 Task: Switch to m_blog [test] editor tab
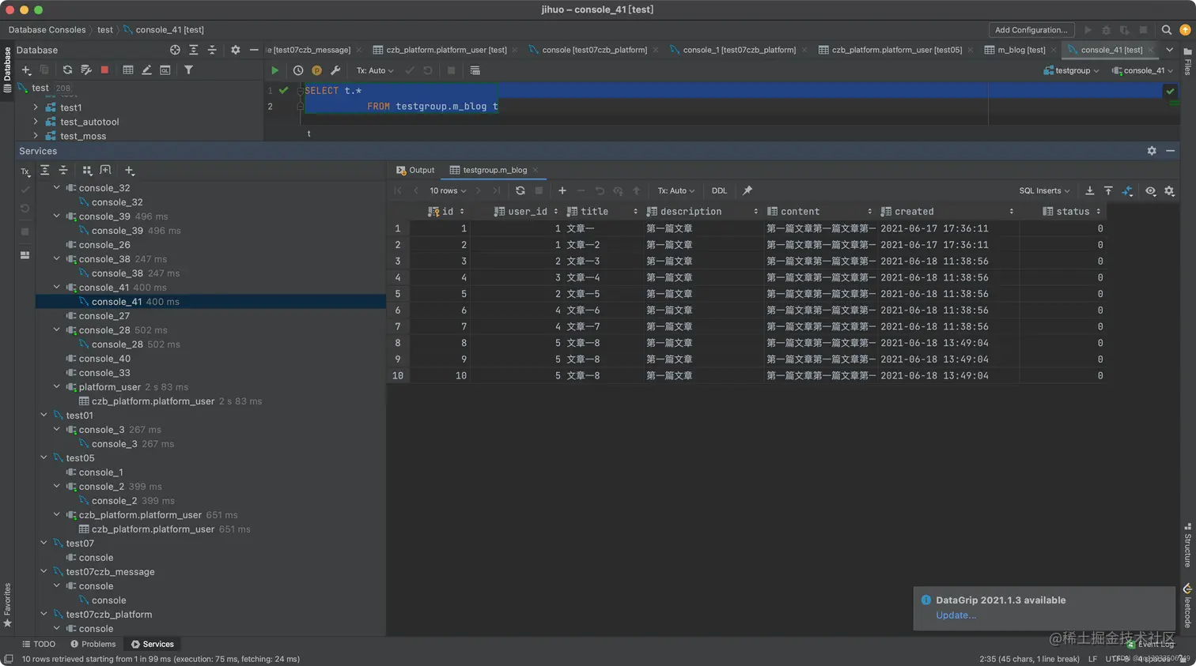point(1021,50)
